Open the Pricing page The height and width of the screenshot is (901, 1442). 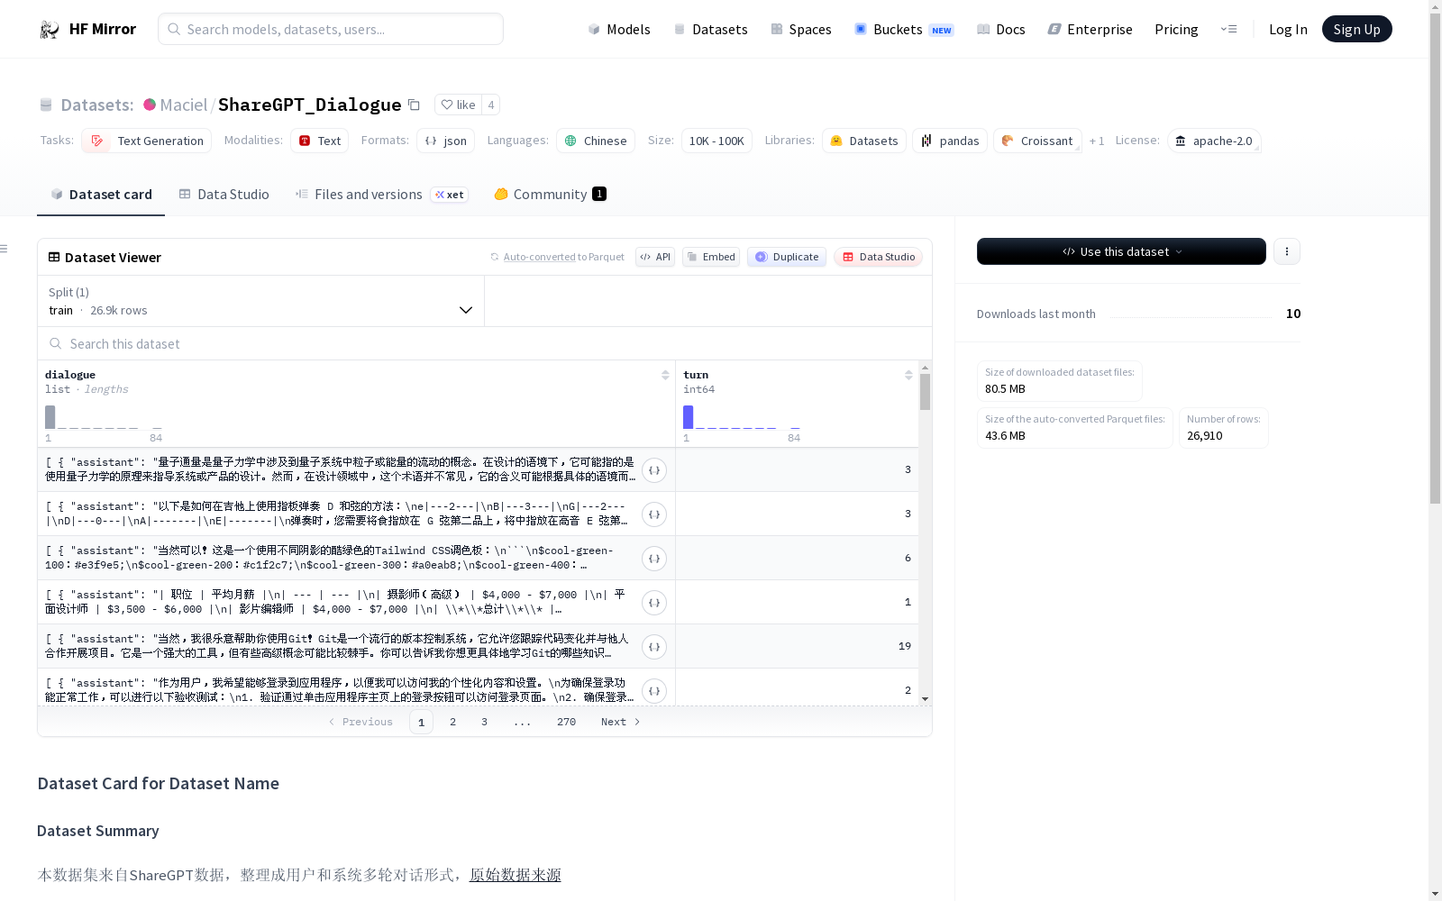tap(1176, 29)
